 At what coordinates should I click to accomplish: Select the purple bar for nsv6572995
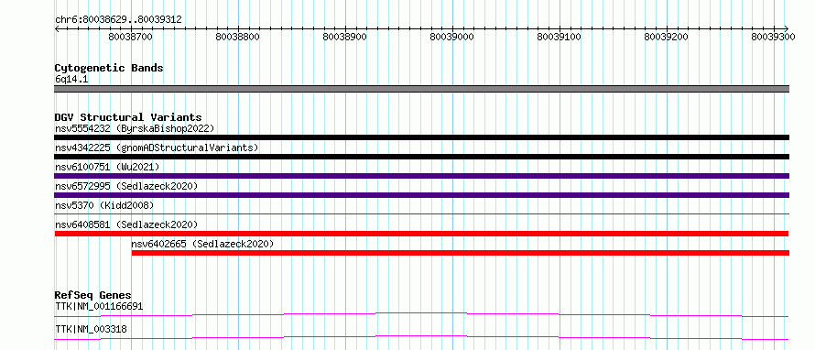421,195
